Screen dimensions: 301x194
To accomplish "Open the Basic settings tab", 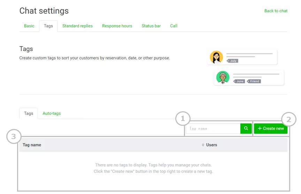I will (x=29, y=26).
